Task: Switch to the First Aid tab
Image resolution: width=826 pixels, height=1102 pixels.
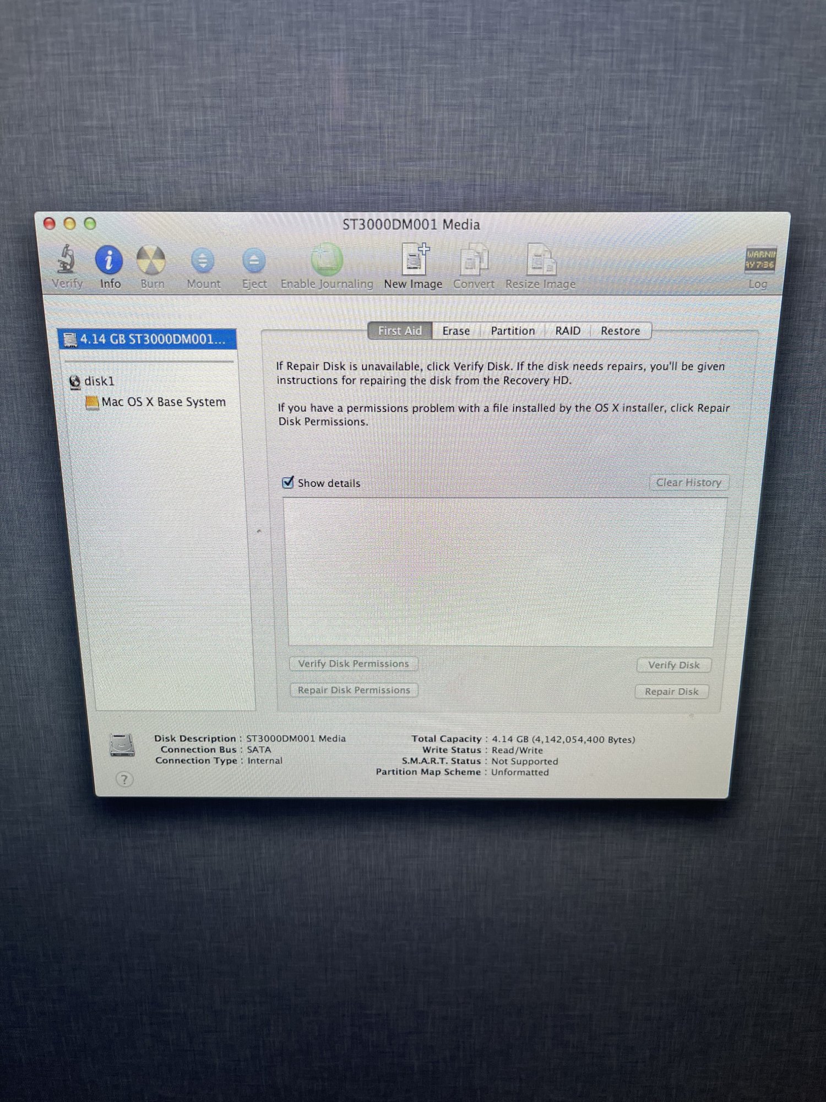Action: 400,331
